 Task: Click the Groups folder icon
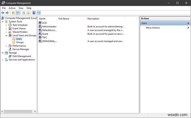pyautogui.click(x=14, y=42)
